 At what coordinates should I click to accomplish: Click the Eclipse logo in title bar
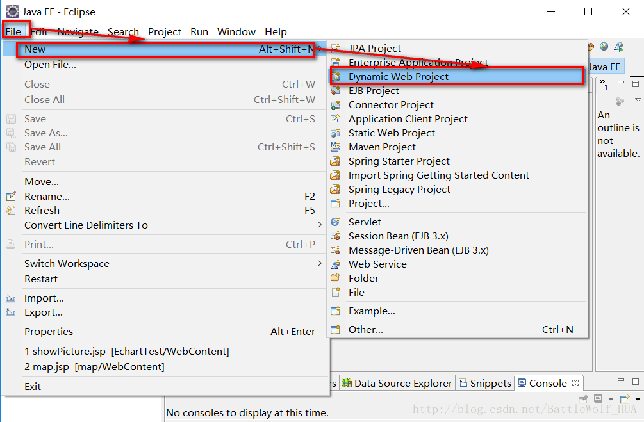click(12, 12)
